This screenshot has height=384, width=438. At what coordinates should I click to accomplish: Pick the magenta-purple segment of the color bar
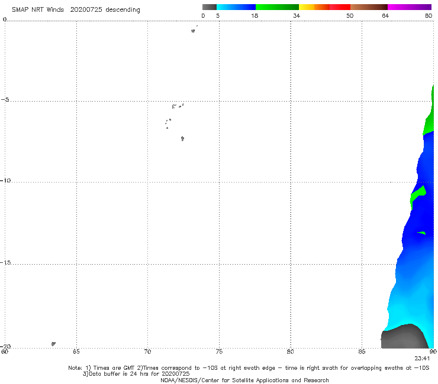click(x=410, y=7)
